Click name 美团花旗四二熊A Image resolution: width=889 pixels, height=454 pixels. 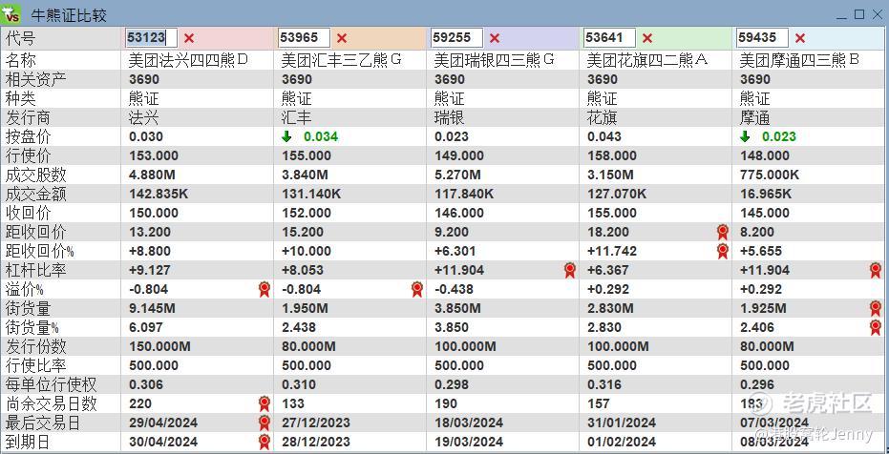647,60
